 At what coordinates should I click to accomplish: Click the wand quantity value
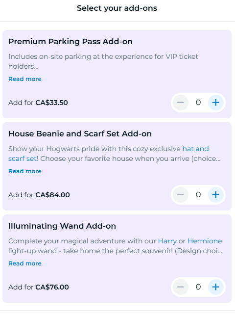pos(198,287)
